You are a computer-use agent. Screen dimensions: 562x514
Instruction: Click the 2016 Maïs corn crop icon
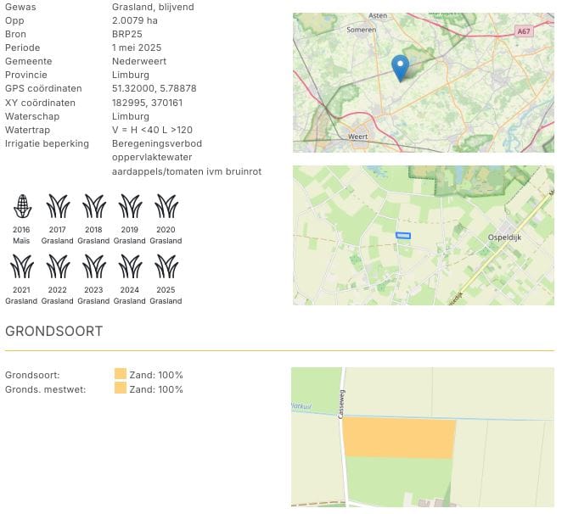(x=21, y=206)
